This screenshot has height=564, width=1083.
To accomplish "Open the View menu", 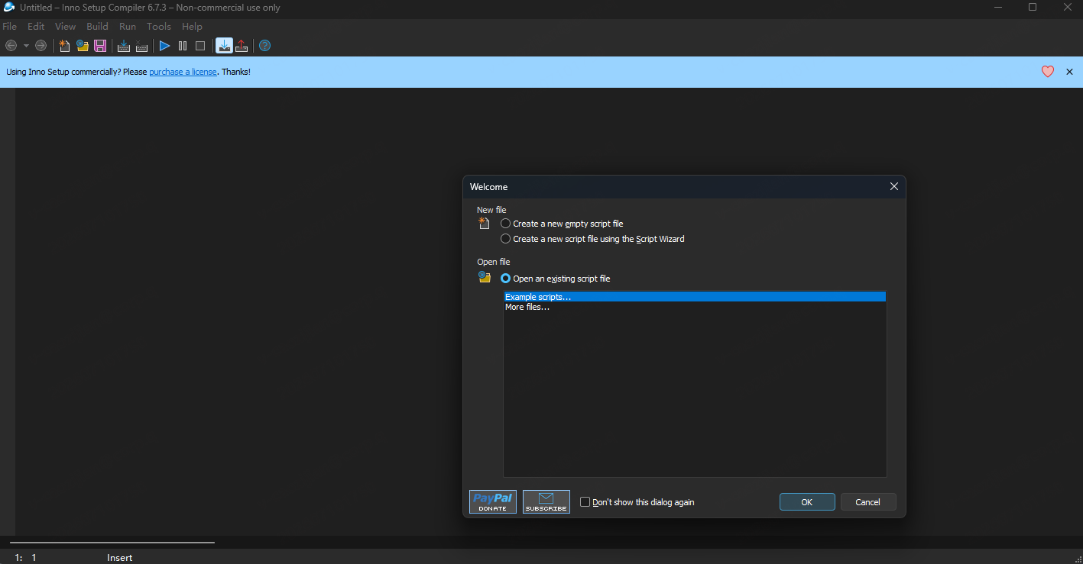I will click(66, 27).
